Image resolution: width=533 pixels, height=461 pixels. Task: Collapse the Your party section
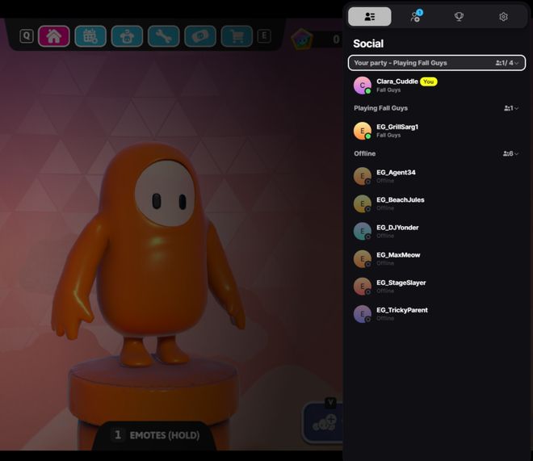tap(516, 63)
